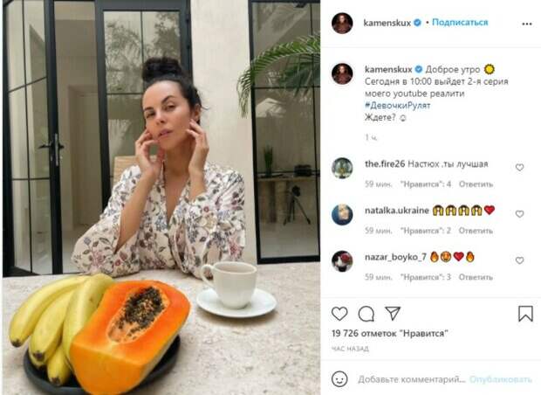Reply to nazar_boyko_7 via Ответить

[476, 277]
